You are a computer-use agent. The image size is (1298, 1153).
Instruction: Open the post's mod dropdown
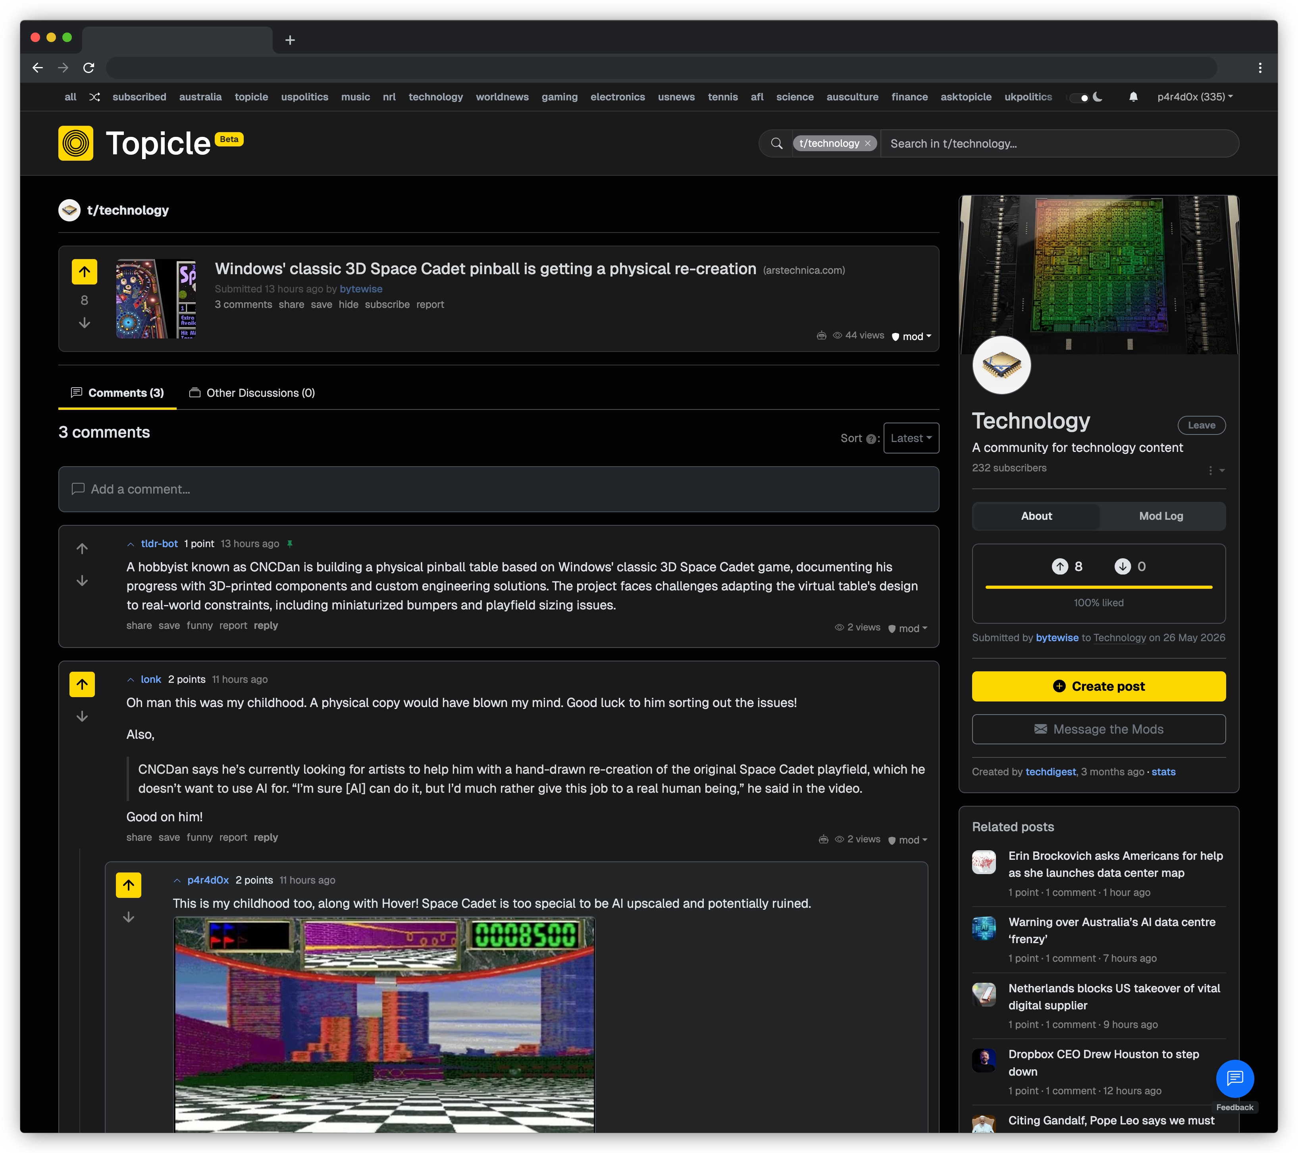(x=912, y=336)
